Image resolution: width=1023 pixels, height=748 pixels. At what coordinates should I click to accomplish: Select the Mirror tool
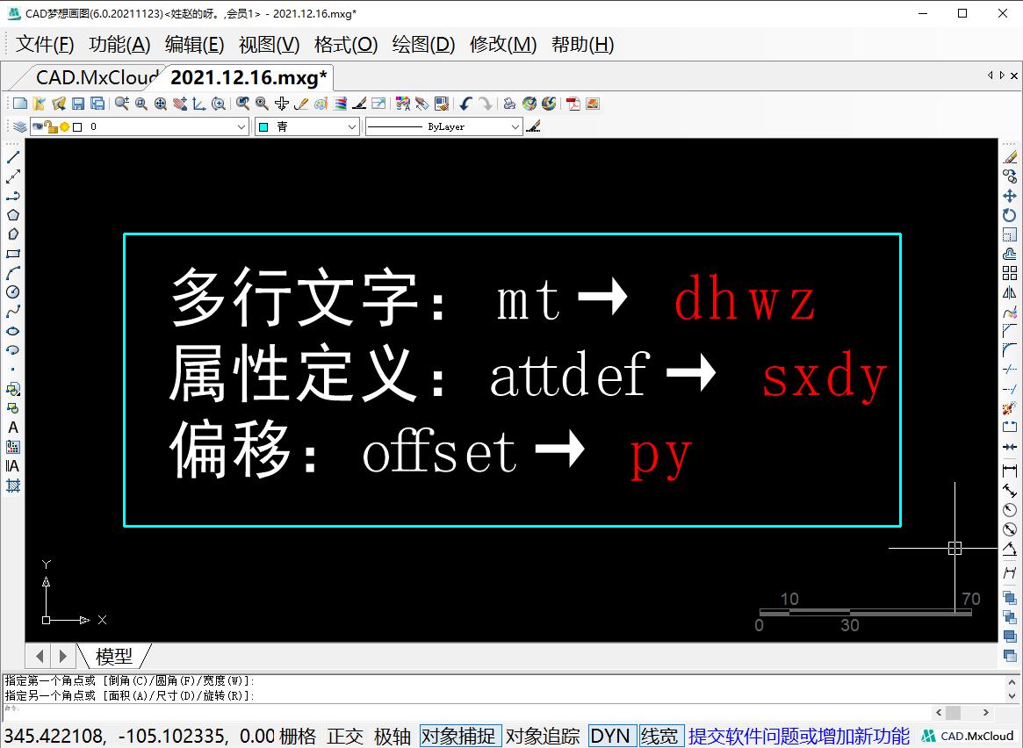(x=1010, y=292)
